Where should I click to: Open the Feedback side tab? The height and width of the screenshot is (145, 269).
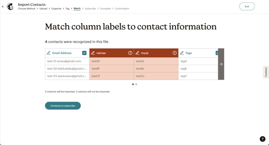(x=266, y=72)
